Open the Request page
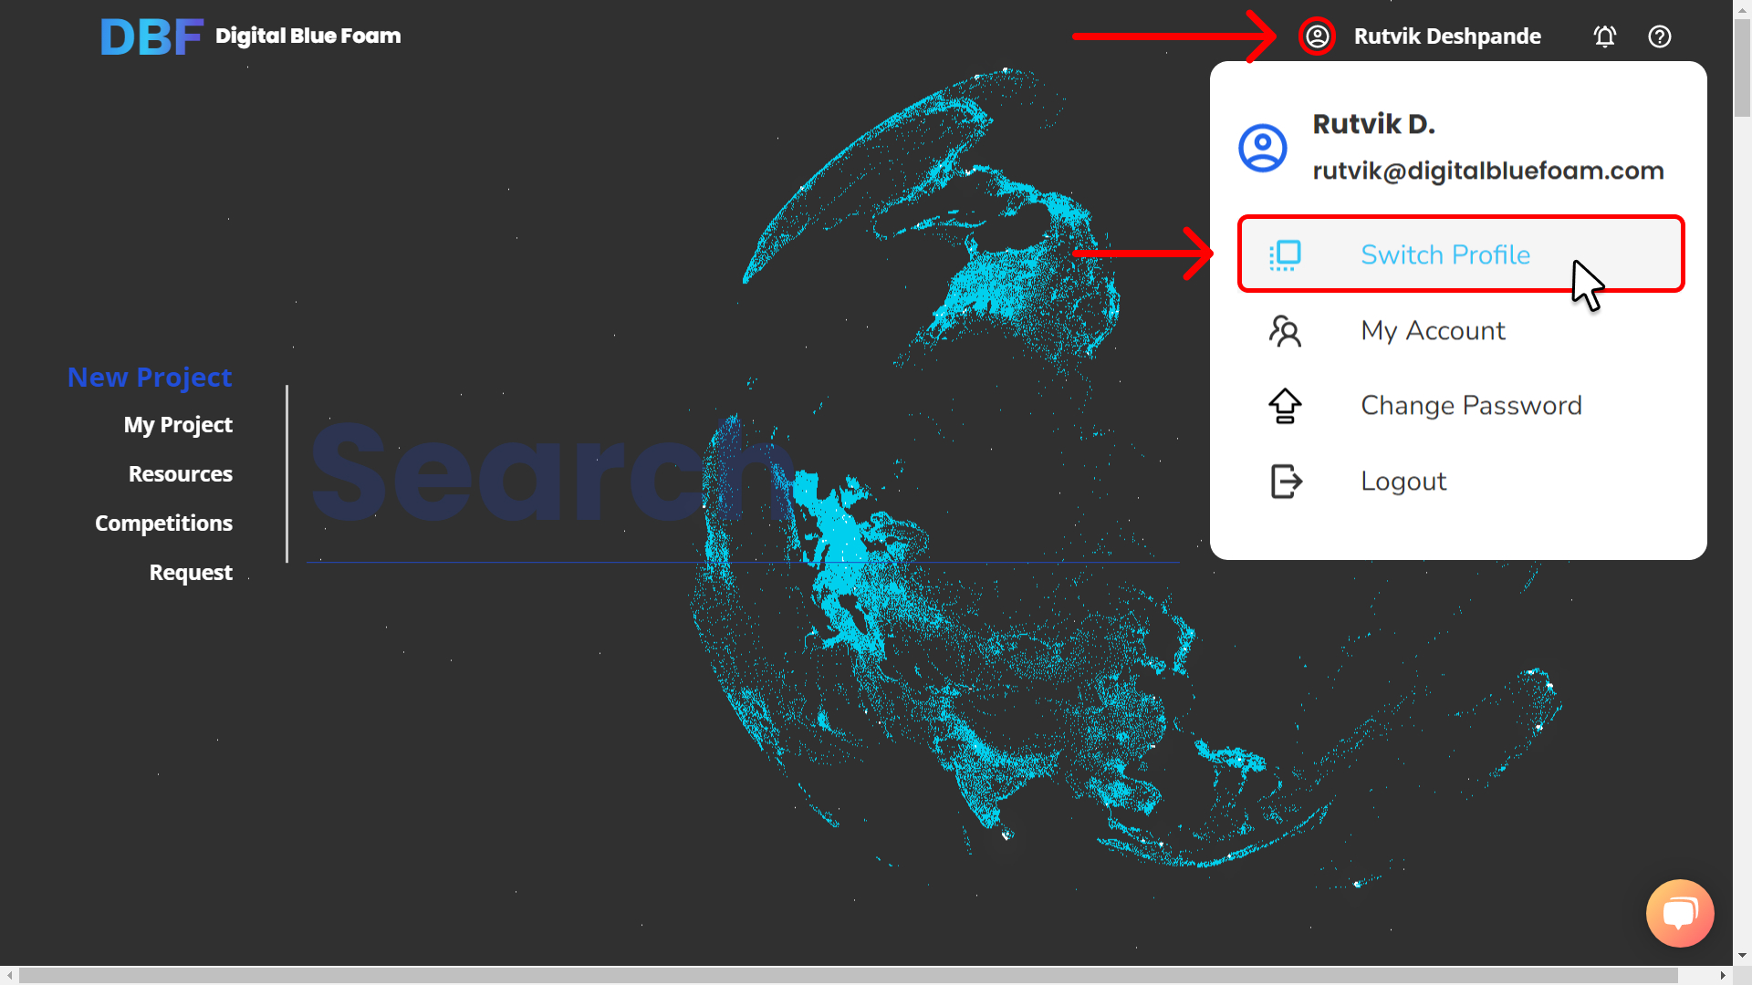This screenshot has height=985, width=1752. click(191, 573)
